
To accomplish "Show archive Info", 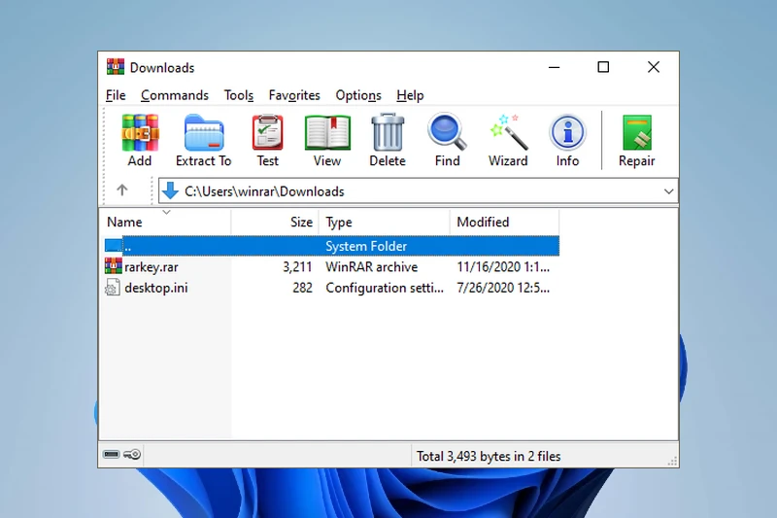I will coord(567,132).
